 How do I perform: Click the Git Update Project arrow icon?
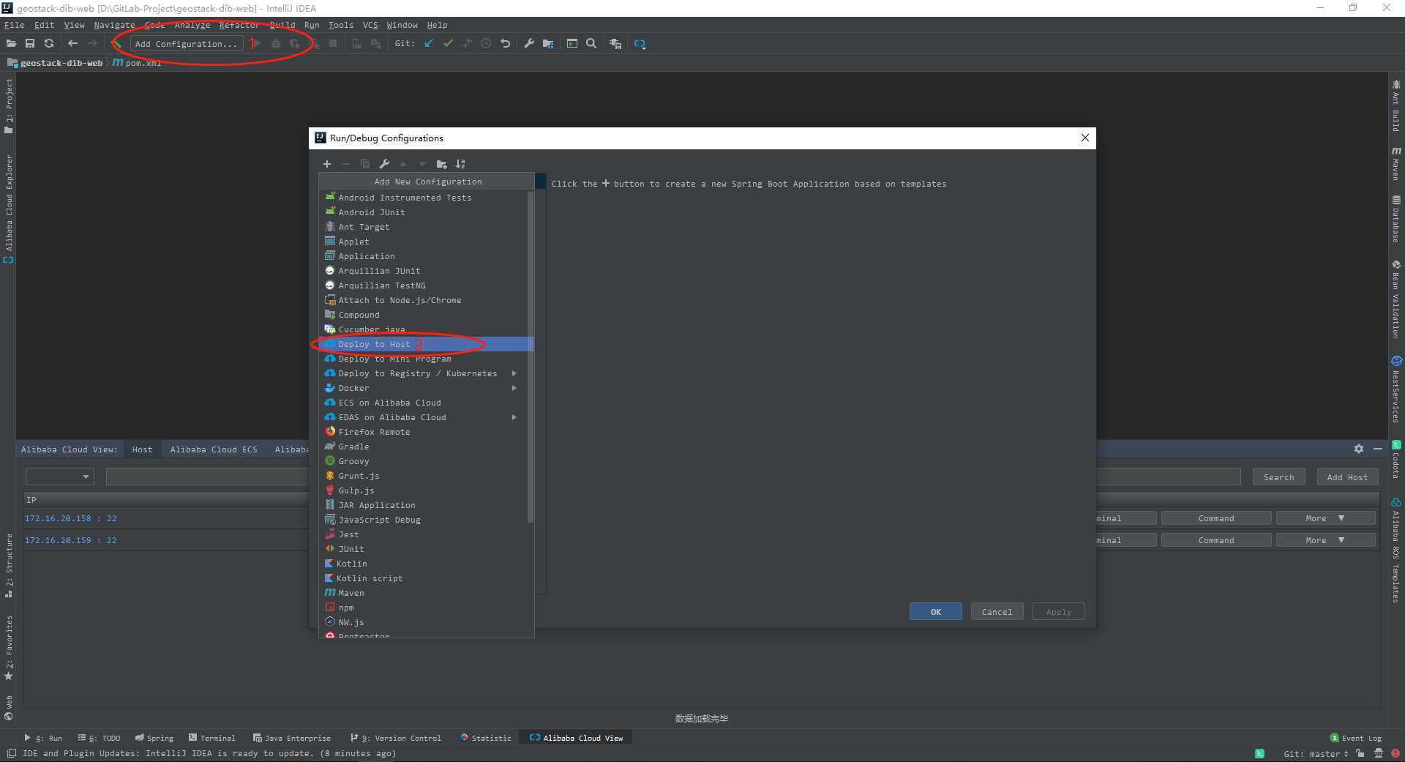coord(429,44)
